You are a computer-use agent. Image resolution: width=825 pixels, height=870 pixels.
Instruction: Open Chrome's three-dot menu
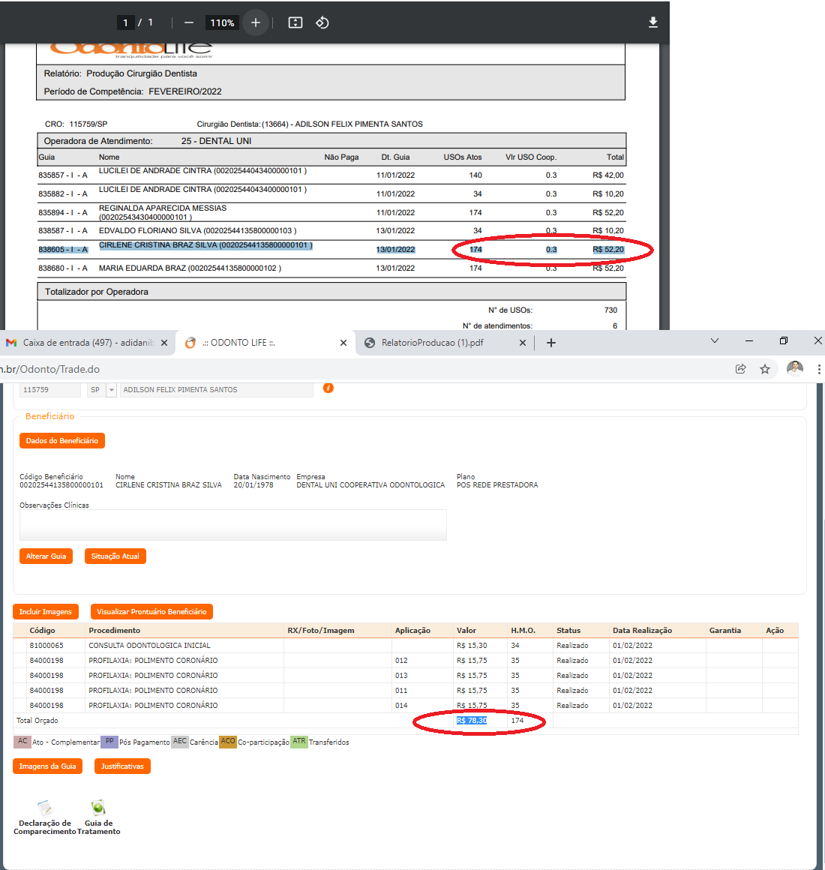point(819,369)
